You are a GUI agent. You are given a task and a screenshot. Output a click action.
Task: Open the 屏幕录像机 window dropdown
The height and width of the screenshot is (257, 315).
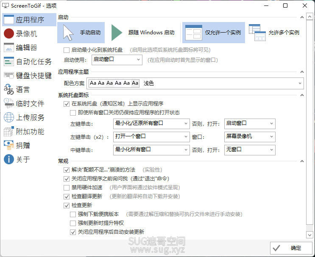pos(250,137)
